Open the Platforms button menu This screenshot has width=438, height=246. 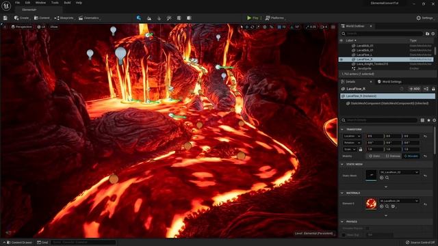click(x=275, y=18)
